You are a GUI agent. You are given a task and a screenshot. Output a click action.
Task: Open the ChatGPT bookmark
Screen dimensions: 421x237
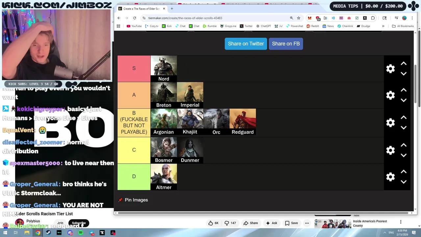coord(263,26)
